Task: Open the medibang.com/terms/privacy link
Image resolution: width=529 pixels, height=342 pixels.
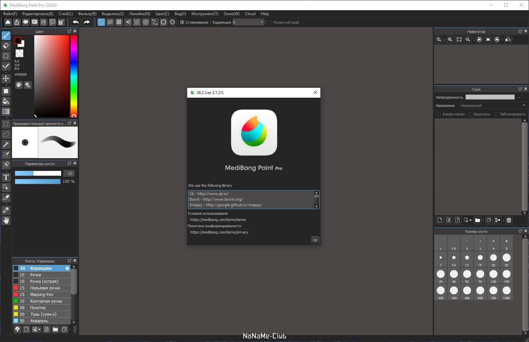Action: (x=219, y=232)
